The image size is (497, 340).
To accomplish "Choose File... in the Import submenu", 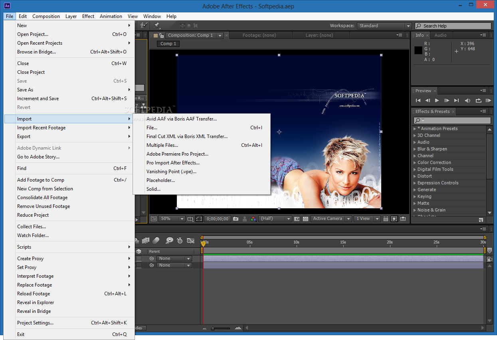I will click(202, 128).
